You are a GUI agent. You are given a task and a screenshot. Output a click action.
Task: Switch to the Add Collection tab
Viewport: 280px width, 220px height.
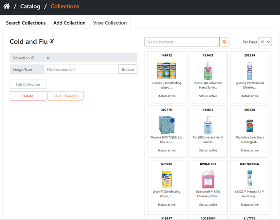pyautogui.click(x=69, y=23)
